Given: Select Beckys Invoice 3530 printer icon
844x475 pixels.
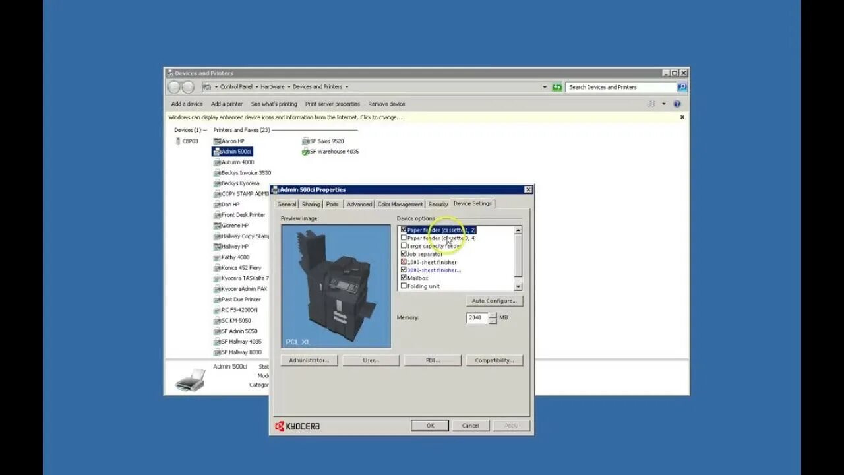Looking at the screenshot, I should click(217, 173).
